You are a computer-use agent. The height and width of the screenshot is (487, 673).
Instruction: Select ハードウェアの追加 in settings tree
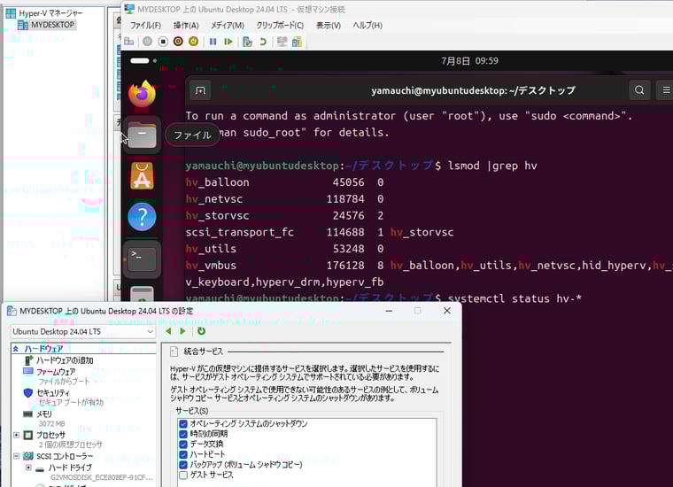point(65,360)
